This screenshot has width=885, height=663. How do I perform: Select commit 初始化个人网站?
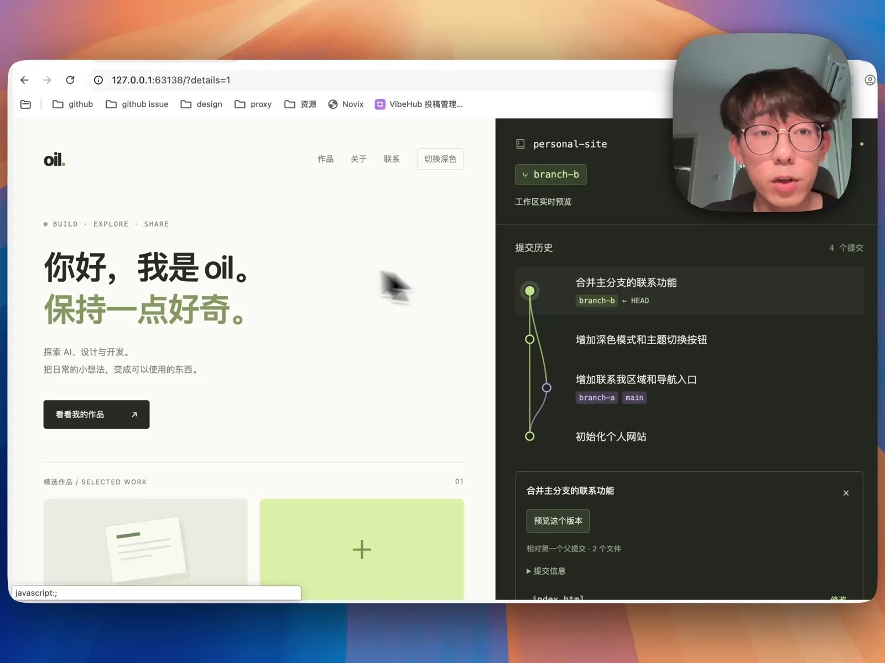pyautogui.click(x=611, y=436)
